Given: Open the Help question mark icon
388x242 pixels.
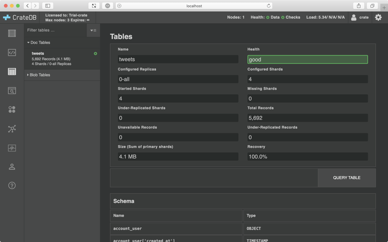Looking at the screenshot, I should pyautogui.click(x=12, y=186).
